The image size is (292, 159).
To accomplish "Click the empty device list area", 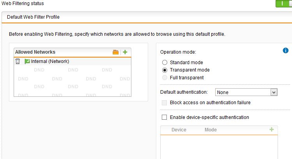I will click(219, 147).
